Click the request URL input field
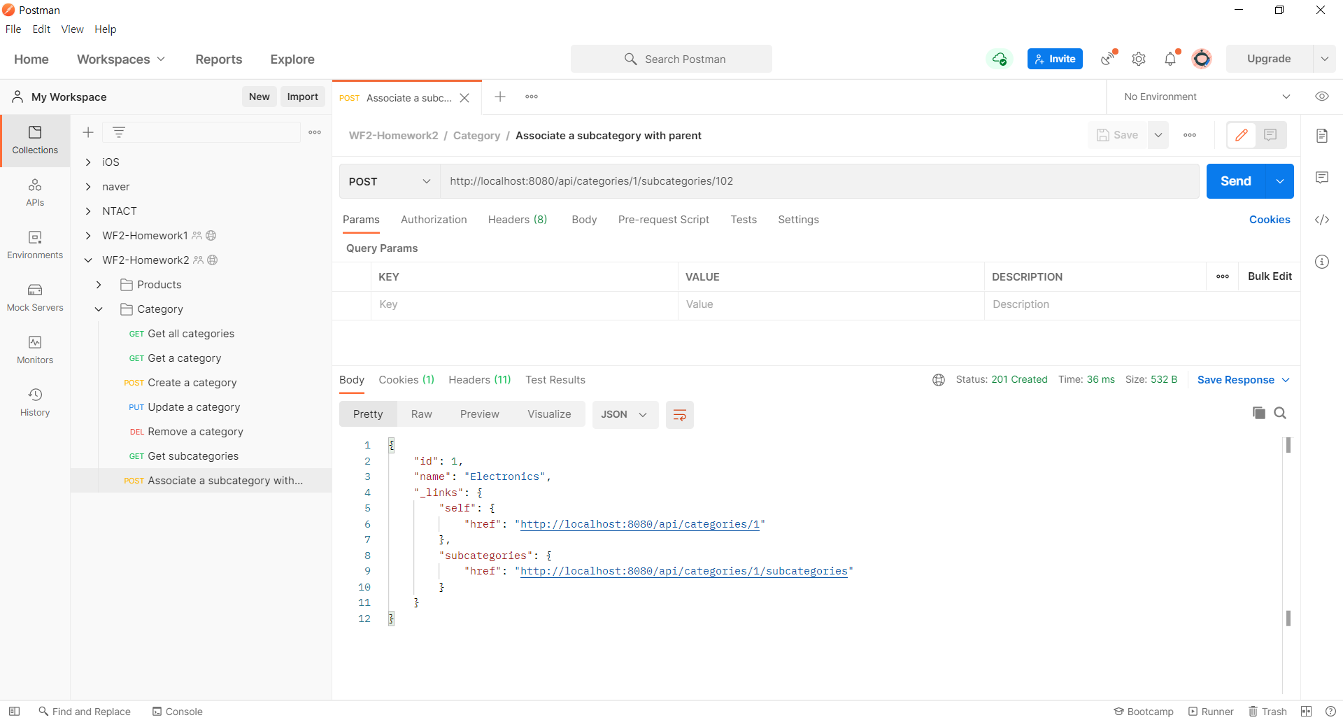 (x=819, y=181)
